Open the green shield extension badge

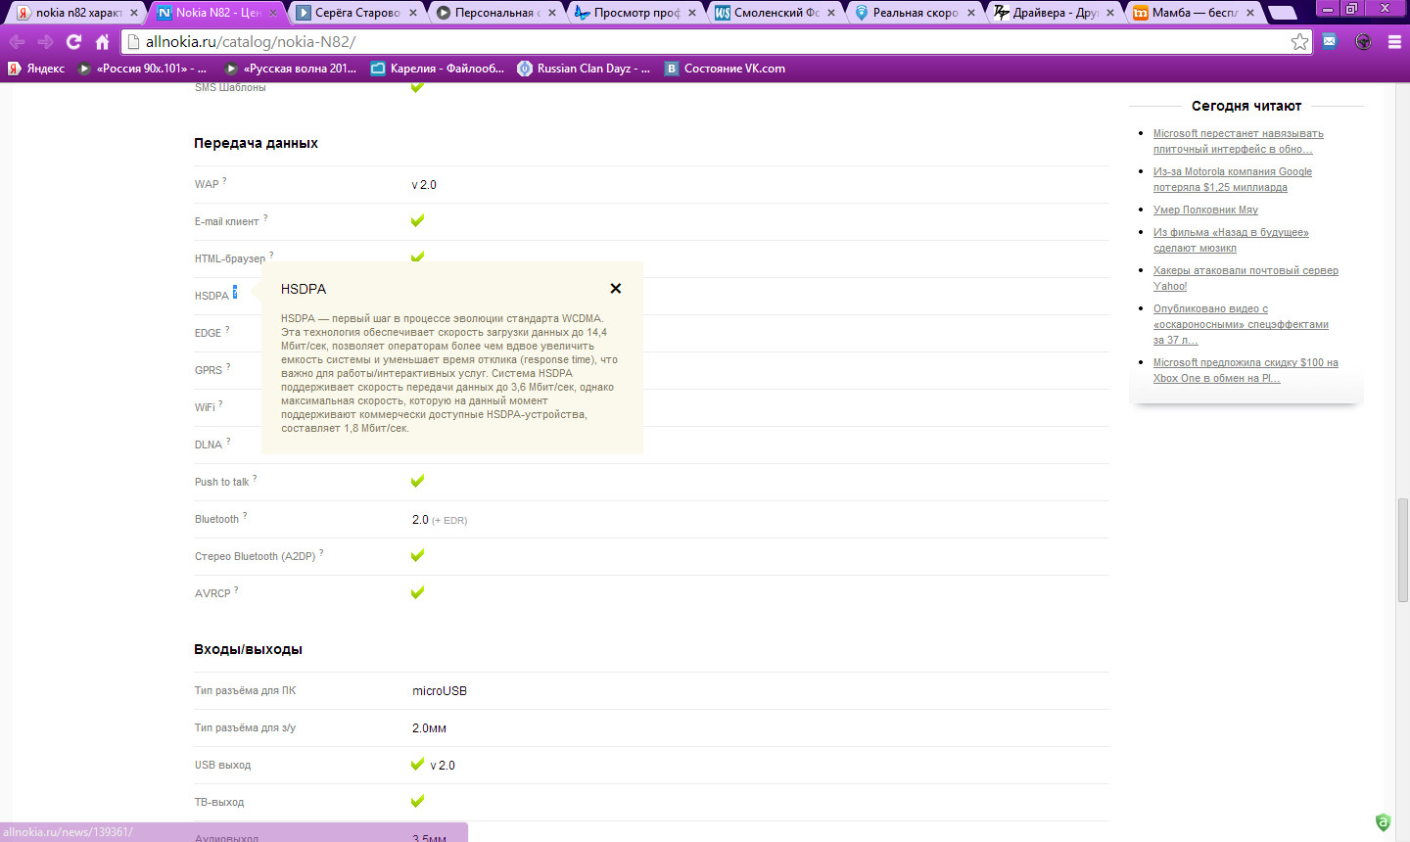coord(1383,822)
